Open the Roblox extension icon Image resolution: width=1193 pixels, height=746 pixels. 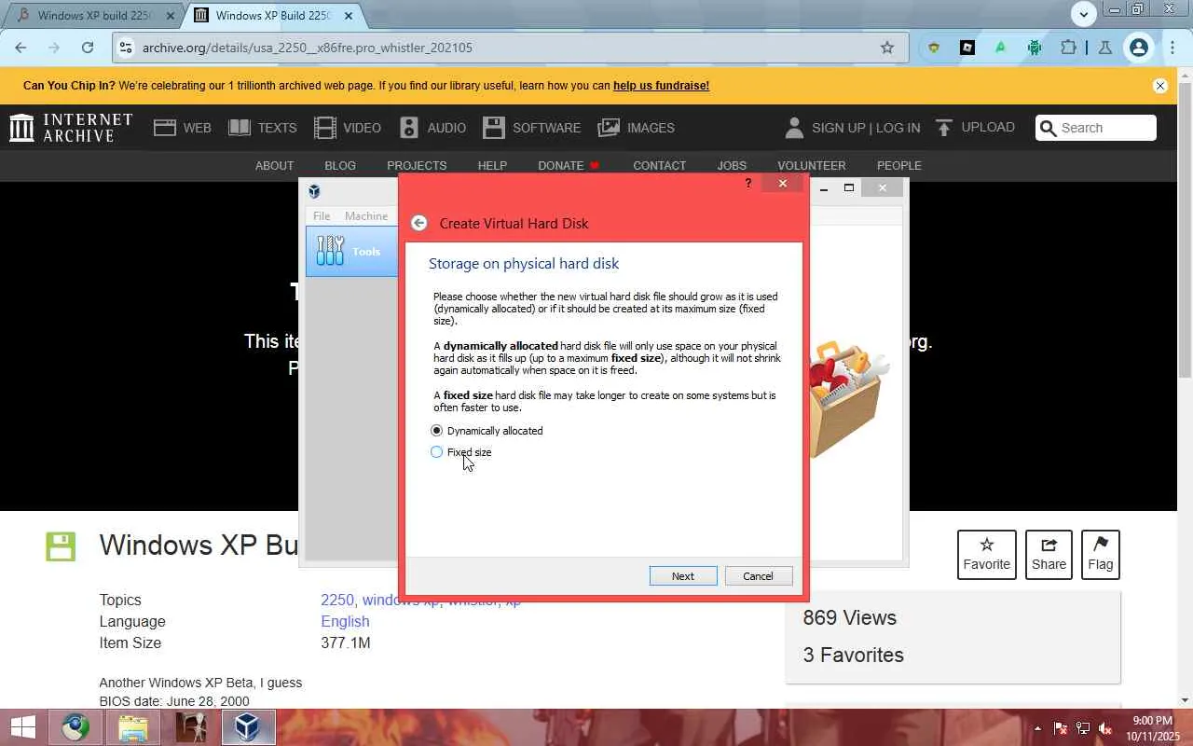(x=967, y=48)
